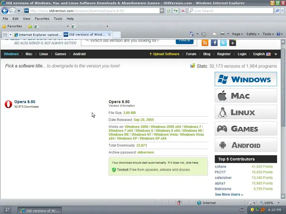Select Windows in the site nav bar
Viewport: 286px width, 214px height.
[11, 54]
